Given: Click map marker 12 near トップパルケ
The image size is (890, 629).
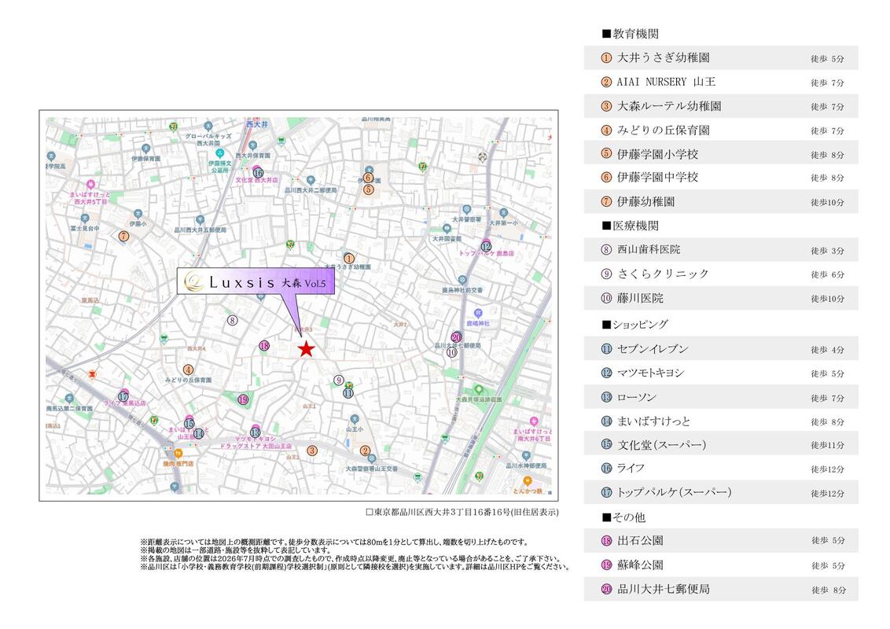Looking at the screenshot, I should pyautogui.click(x=486, y=246).
